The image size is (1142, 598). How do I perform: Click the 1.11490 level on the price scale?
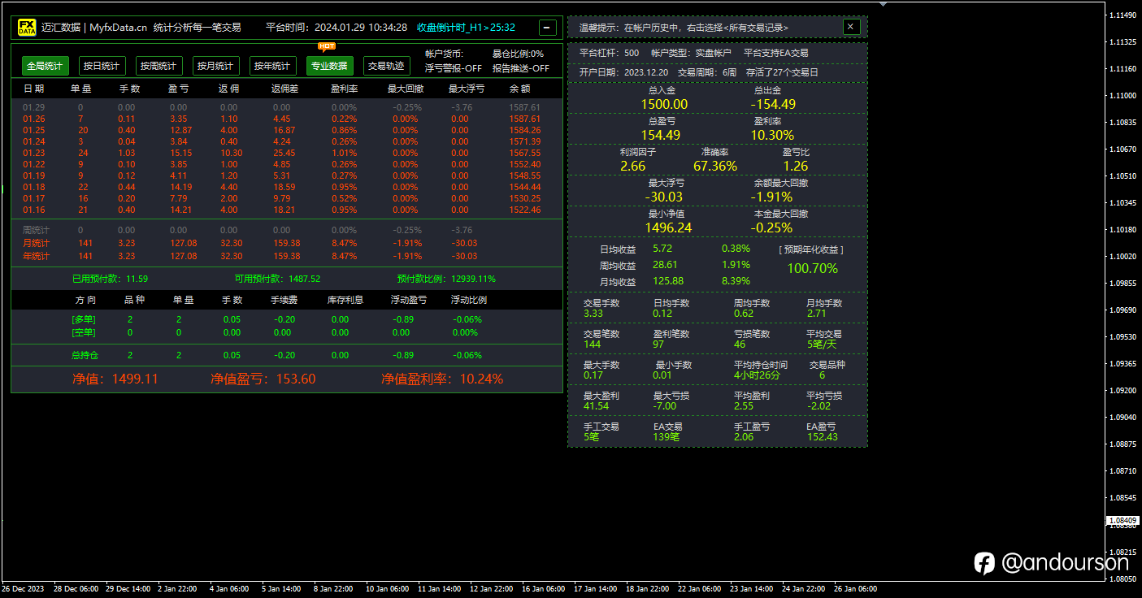1122,15
